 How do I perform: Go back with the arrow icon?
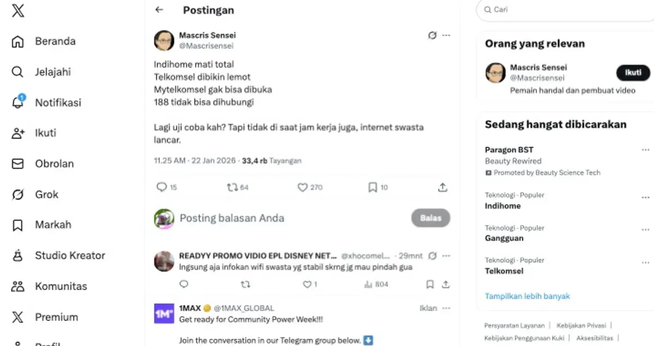pos(159,10)
